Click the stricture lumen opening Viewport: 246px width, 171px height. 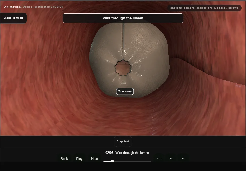(123, 68)
